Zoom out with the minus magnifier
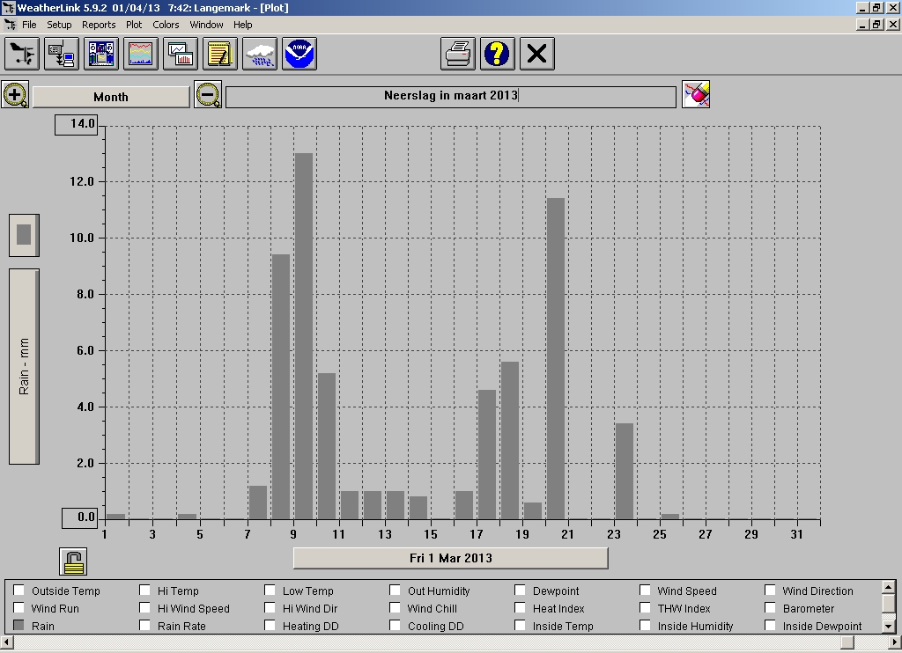 click(208, 95)
